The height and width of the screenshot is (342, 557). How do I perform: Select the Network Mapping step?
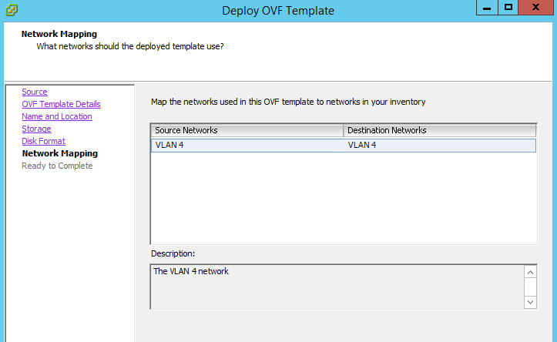[59, 153]
